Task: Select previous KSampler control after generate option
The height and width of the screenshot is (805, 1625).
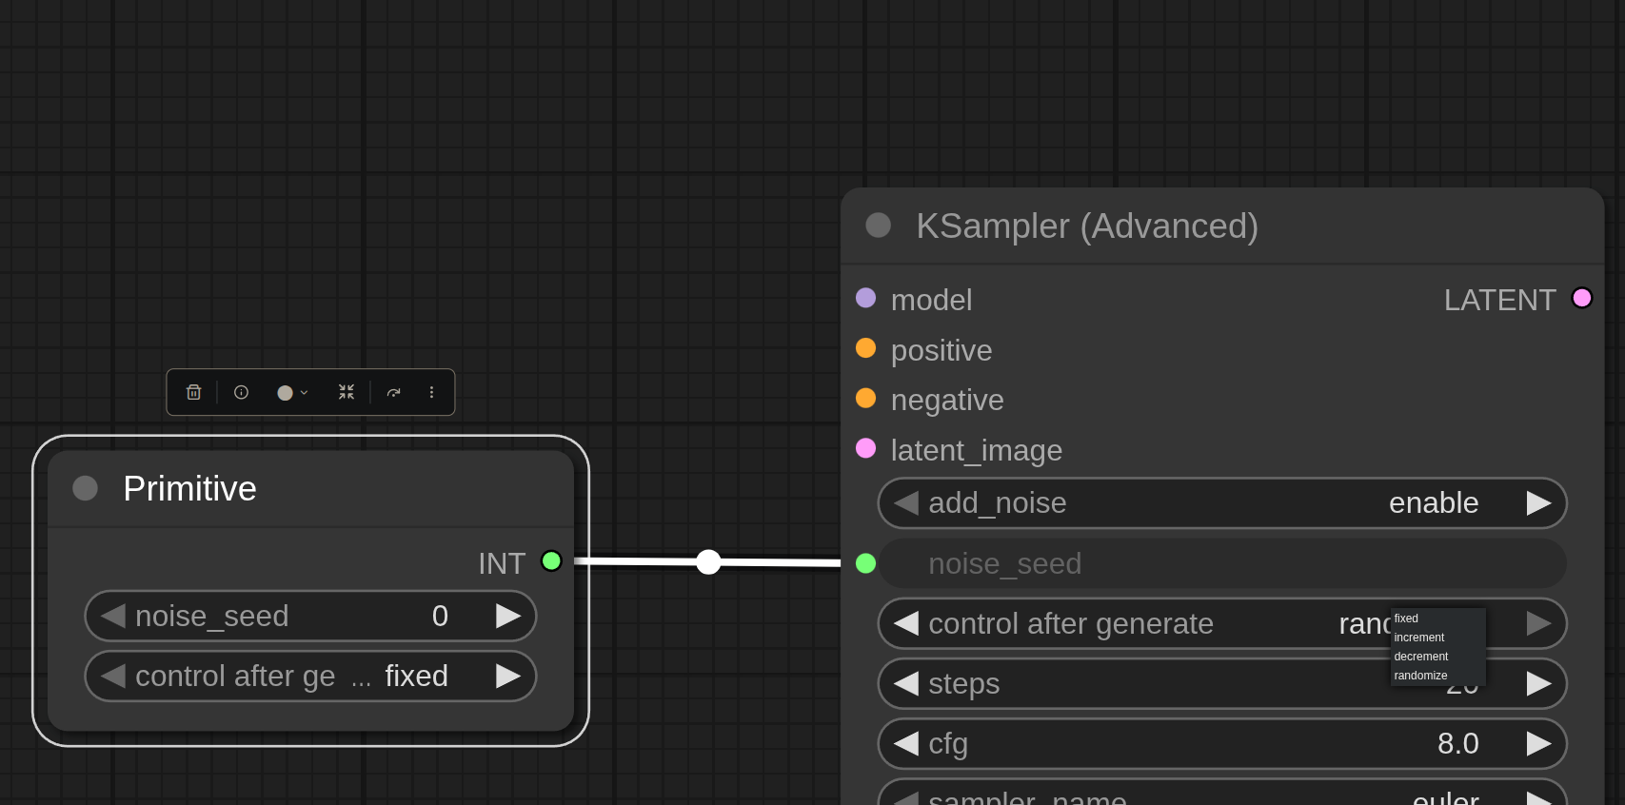Action: (x=906, y=623)
